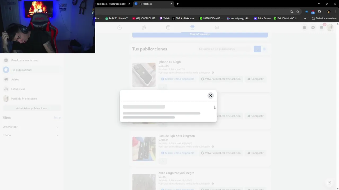Switch to list view of publications
The height and width of the screenshot is (190, 339).
pos(257,49)
